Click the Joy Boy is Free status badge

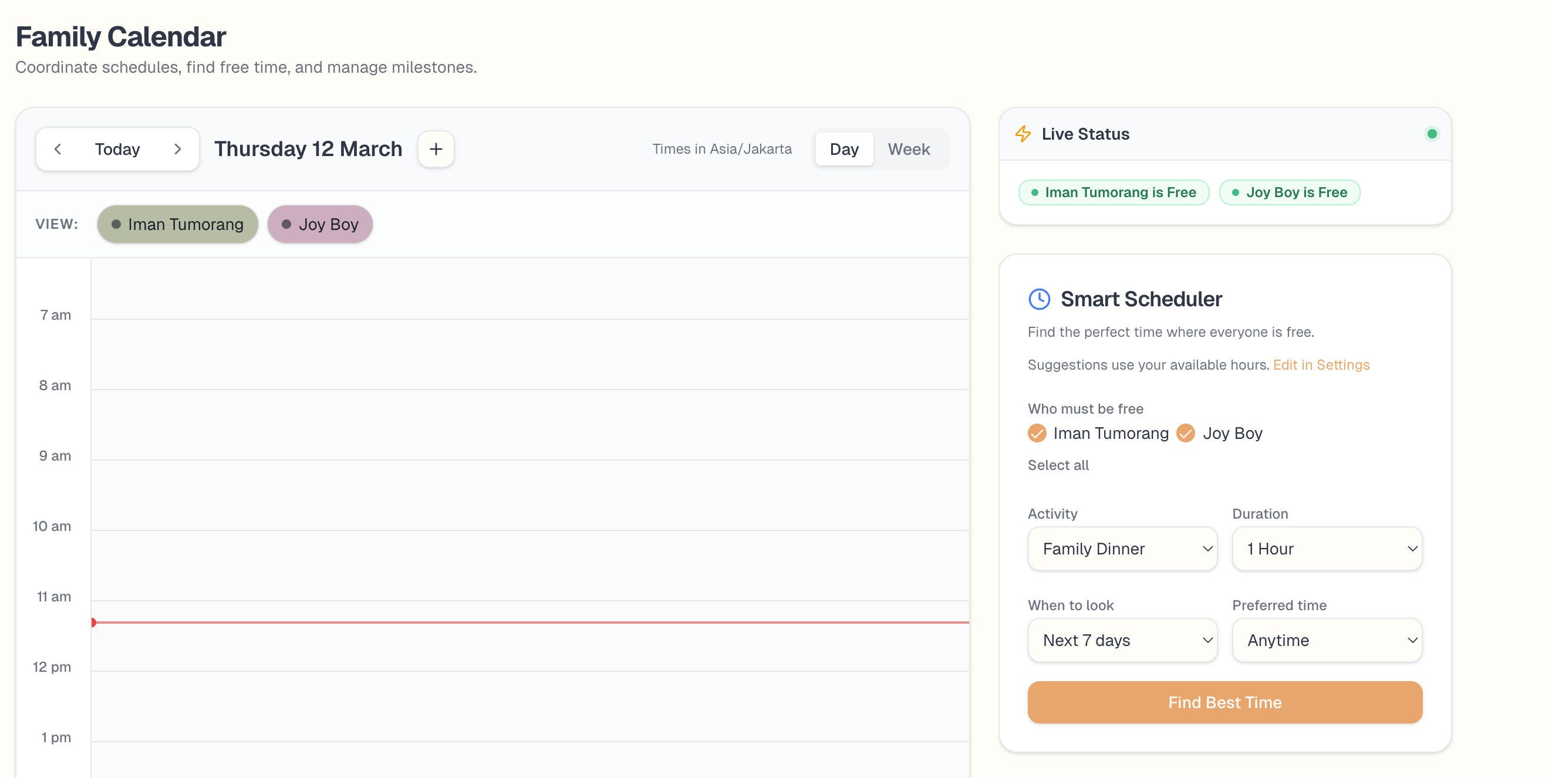coord(1289,192)
